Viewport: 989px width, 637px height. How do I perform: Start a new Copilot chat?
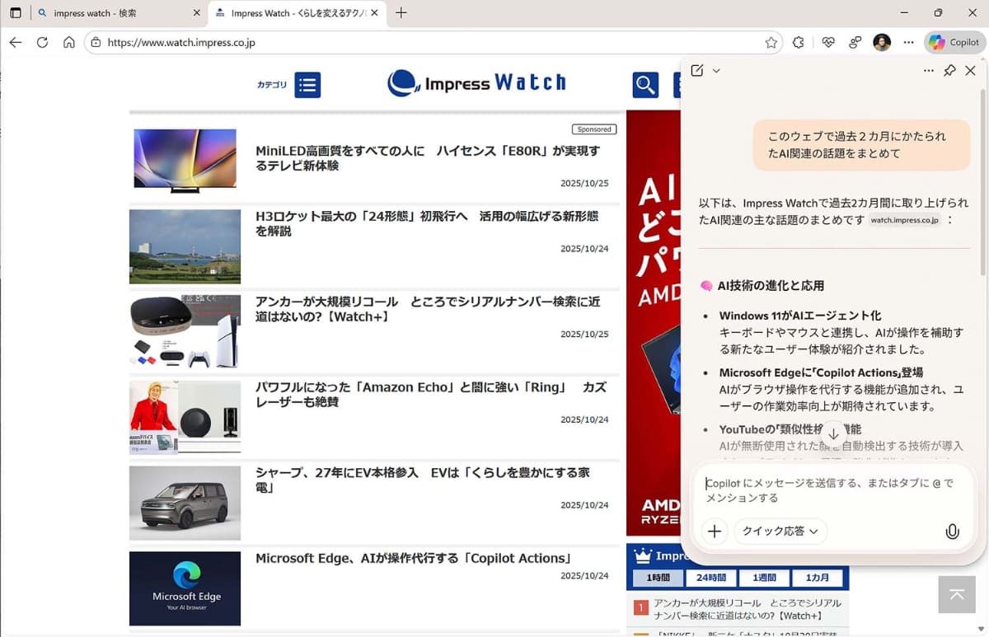point(697,71)
